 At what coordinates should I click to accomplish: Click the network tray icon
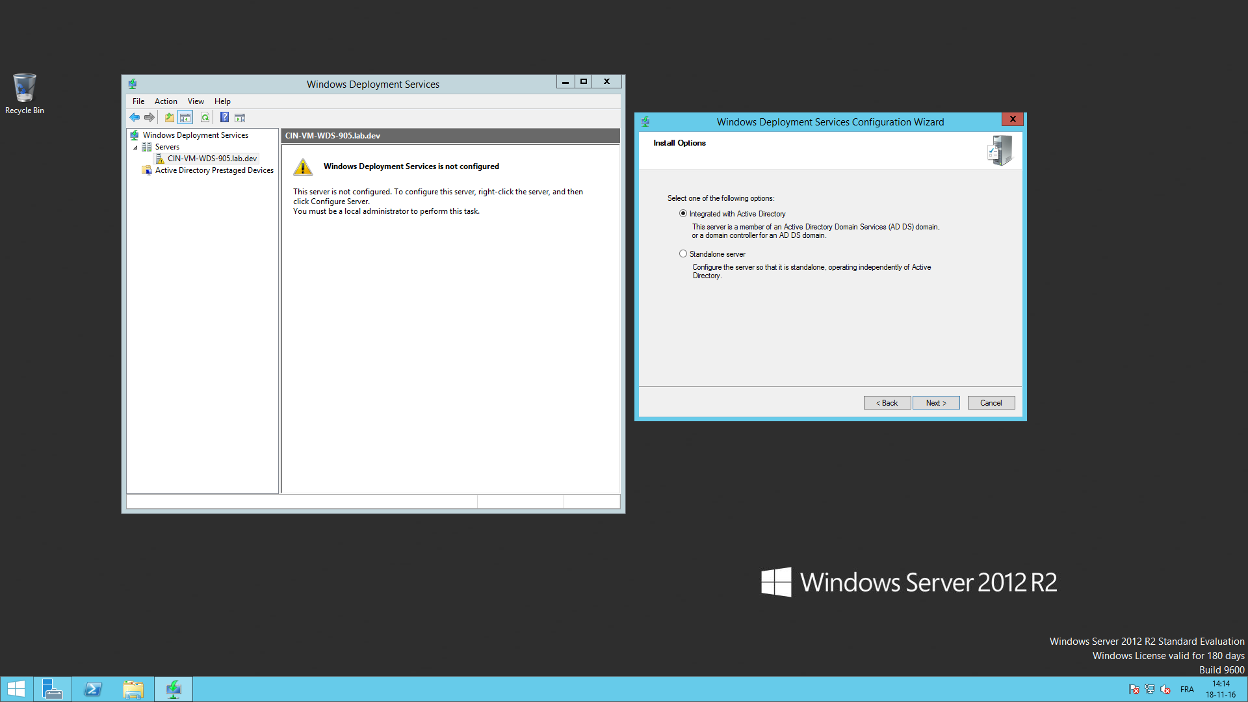tap(1150, 690)
